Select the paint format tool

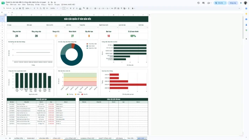pos(23,8)
